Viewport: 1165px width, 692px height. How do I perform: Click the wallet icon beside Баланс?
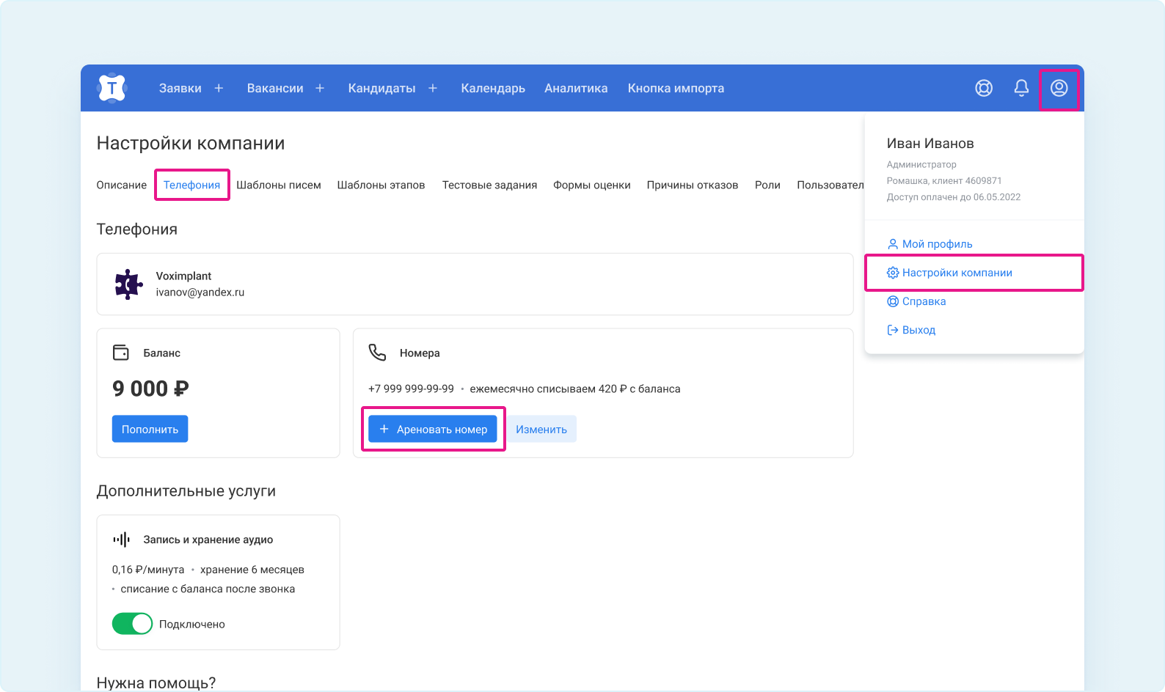click(x=121, y=353)
